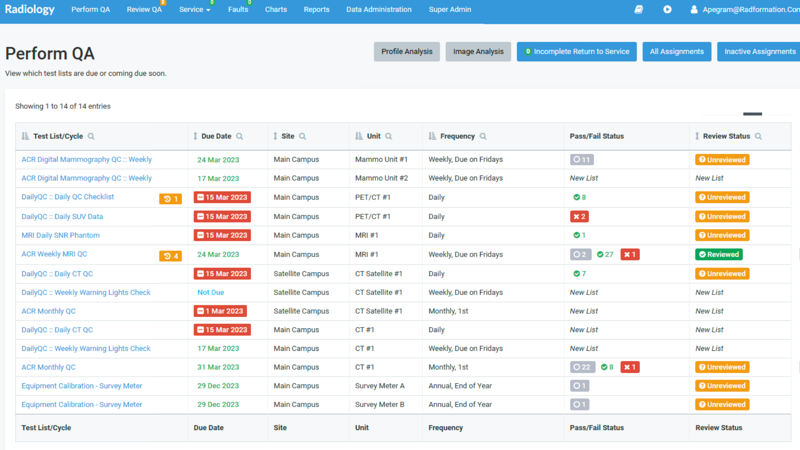Open the documentation book icon
This screenshot has width=800, height=450.
coord(639,9)
